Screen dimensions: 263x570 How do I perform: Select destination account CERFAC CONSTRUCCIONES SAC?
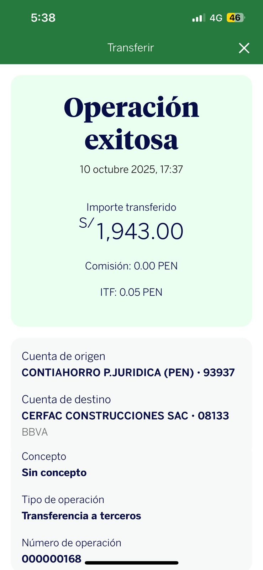[x=125, y=416]
